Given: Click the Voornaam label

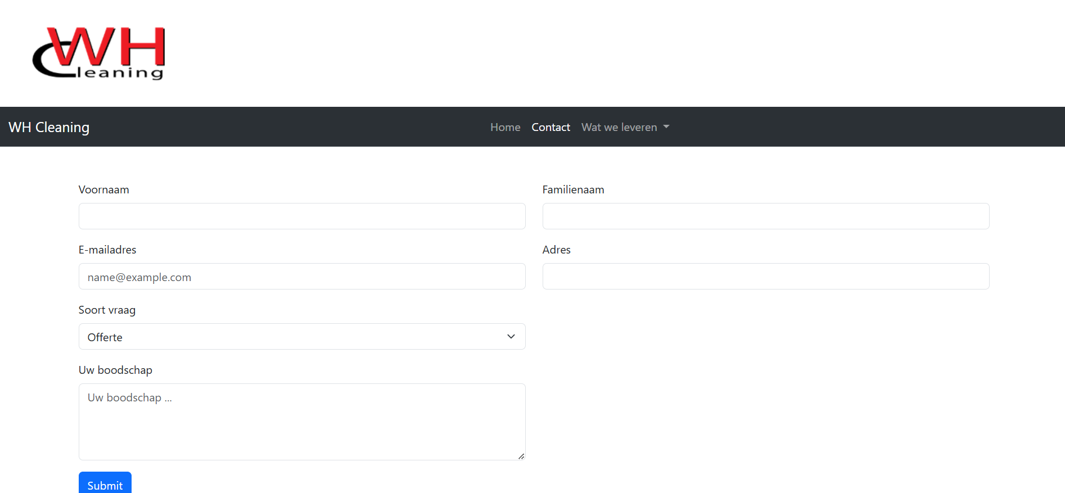Looking at the screenshot, I should (104, 190).
